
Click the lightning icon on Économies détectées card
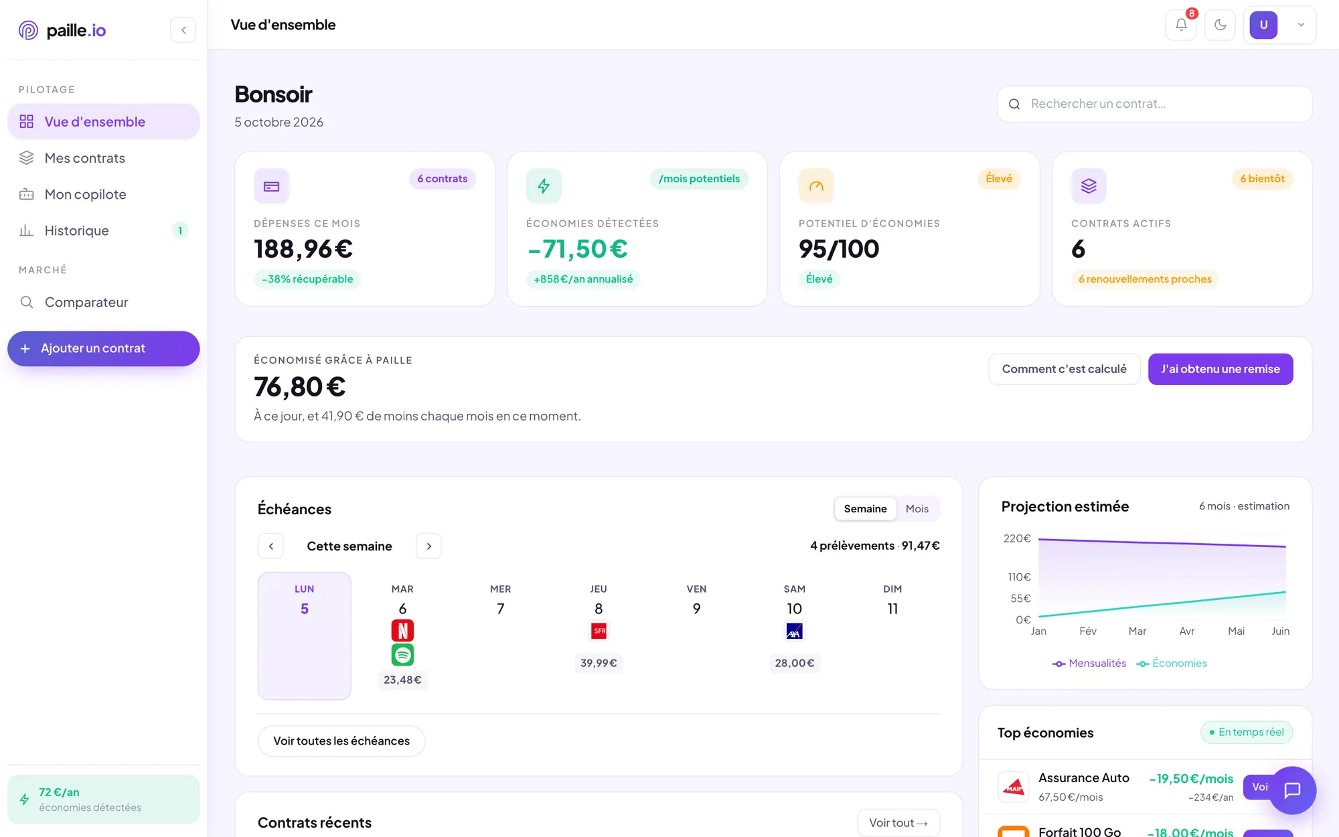pos(544,186)
